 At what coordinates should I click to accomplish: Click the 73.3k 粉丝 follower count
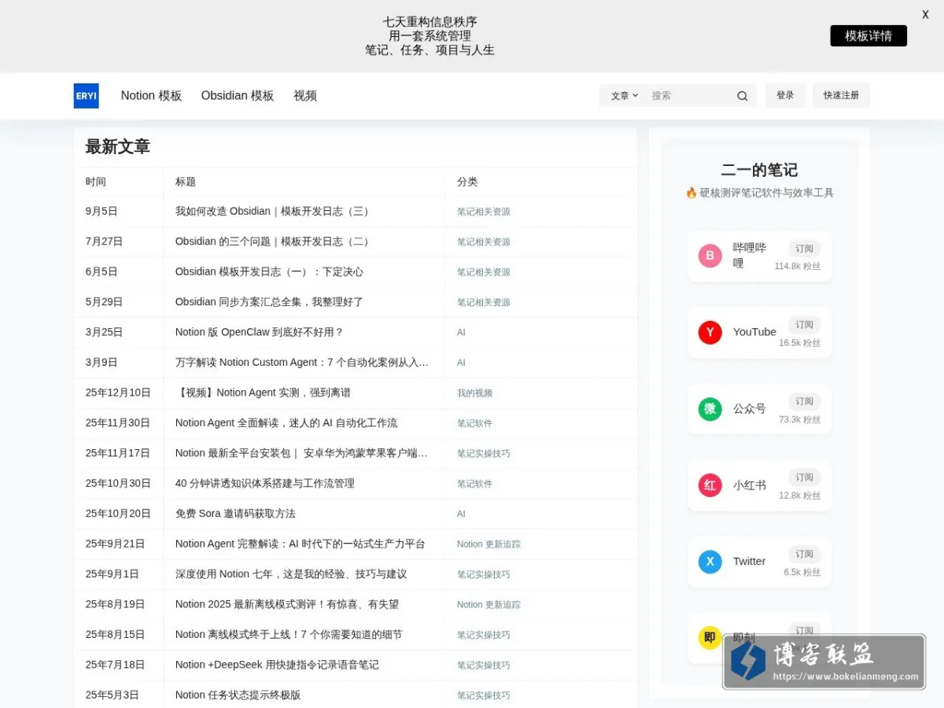[x=799, y=420]
